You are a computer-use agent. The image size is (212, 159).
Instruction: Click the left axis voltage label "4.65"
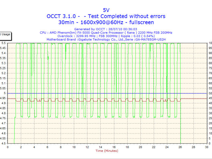tap(3, 128)
